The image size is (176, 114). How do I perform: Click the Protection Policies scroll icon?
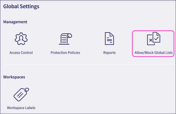(65, 39)
